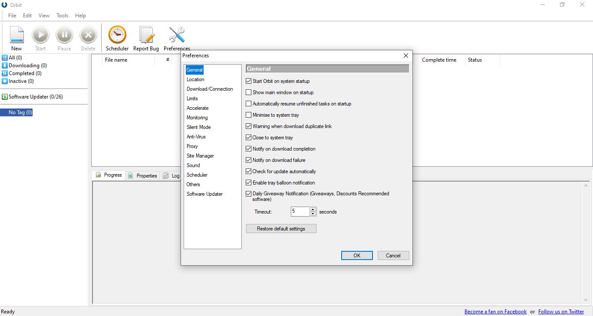Open Software Updater (0/26) in sidebar
The image size is (593, 316).
(x=32, y=97)
